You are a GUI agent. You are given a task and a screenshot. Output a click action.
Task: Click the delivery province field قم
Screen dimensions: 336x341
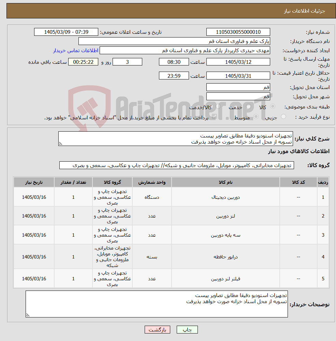click(x=238, y=87)
